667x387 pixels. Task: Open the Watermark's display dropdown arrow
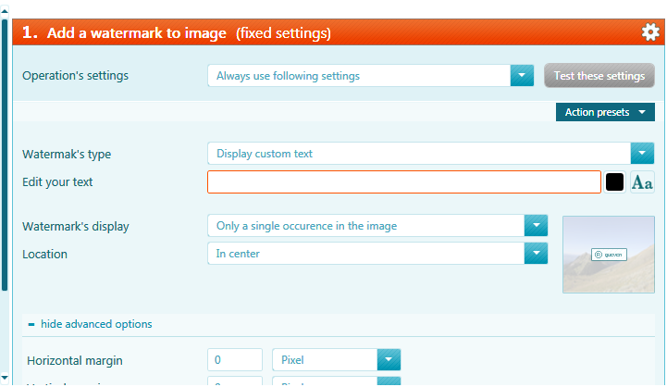tap(536, 226)
